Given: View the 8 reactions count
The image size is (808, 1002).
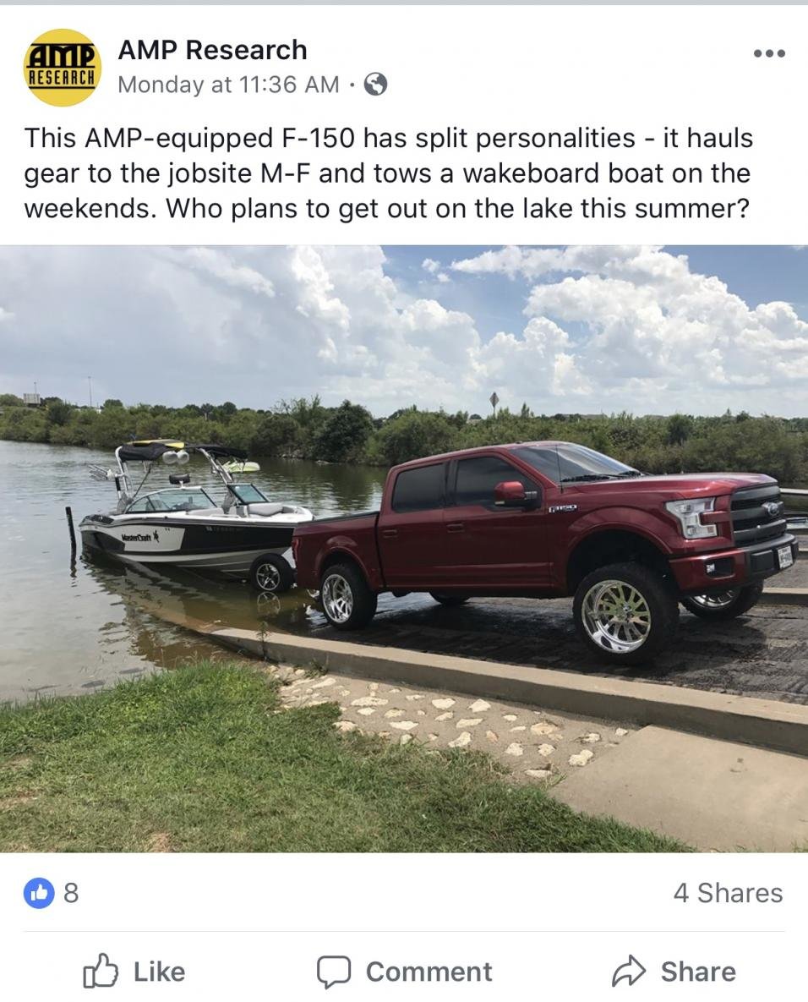Looking at the screenshot, I should click(x=71, y=893).
